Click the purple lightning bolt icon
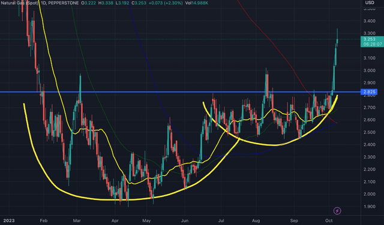Viewport: 384px width, 225px height. point(337,211)
